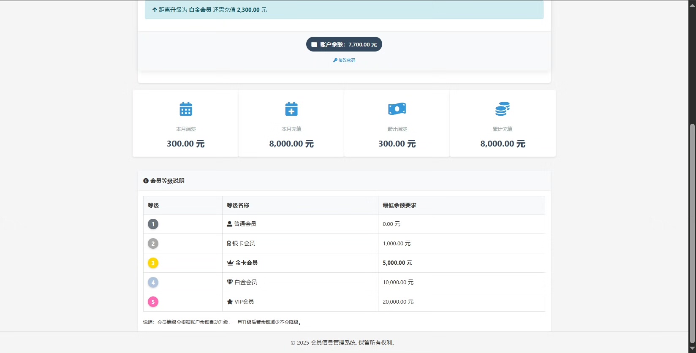The image size is (696, 353).
Task: Click the 最低余额要求 column header
Action: click(399, 205)
